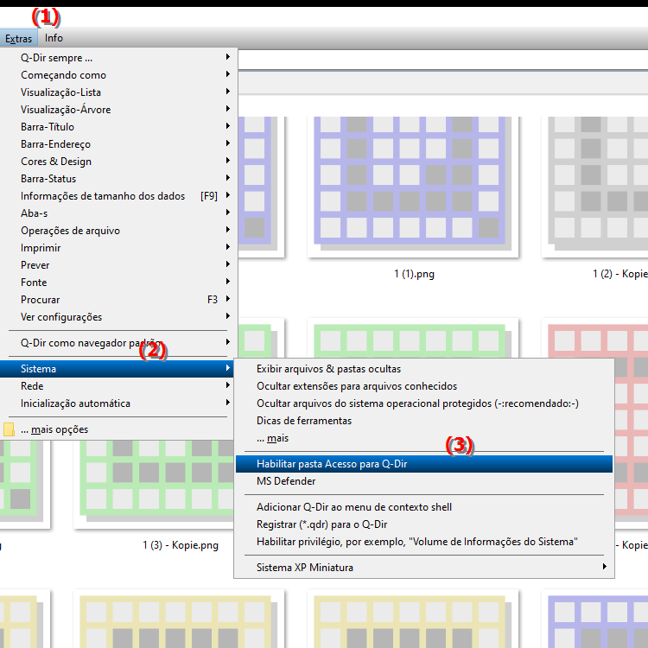Choose Habilitar pasta Acesso para Q-Dir
648x648 pixels.
click(x=424, y=464)
